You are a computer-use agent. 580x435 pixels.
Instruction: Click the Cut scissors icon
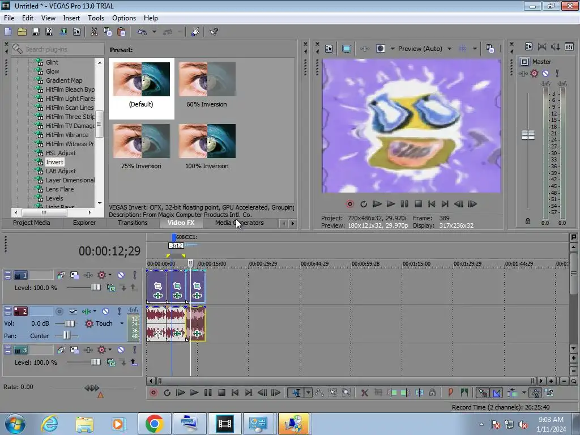click(x=95, y=32)
